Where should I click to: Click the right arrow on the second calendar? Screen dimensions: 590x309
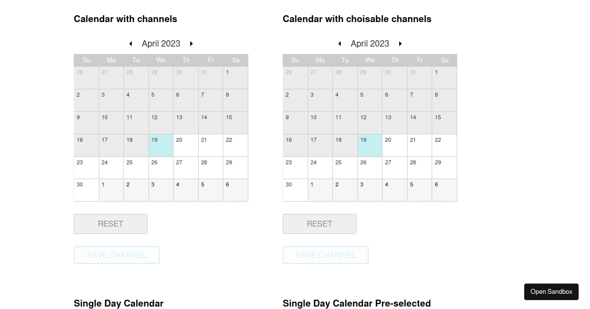[x=401, y=43]
